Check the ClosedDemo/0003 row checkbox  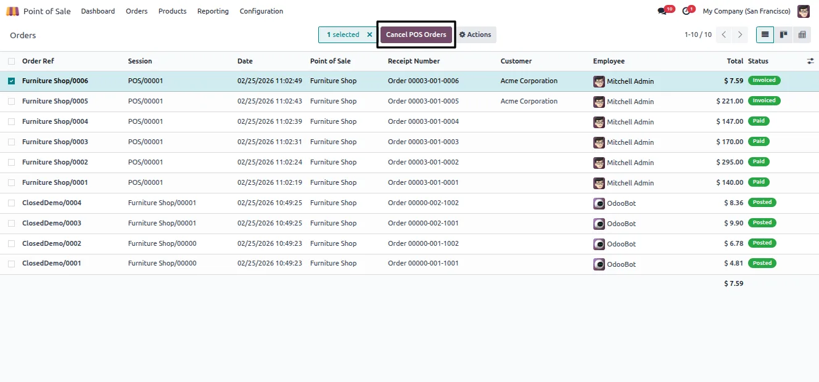11,223
